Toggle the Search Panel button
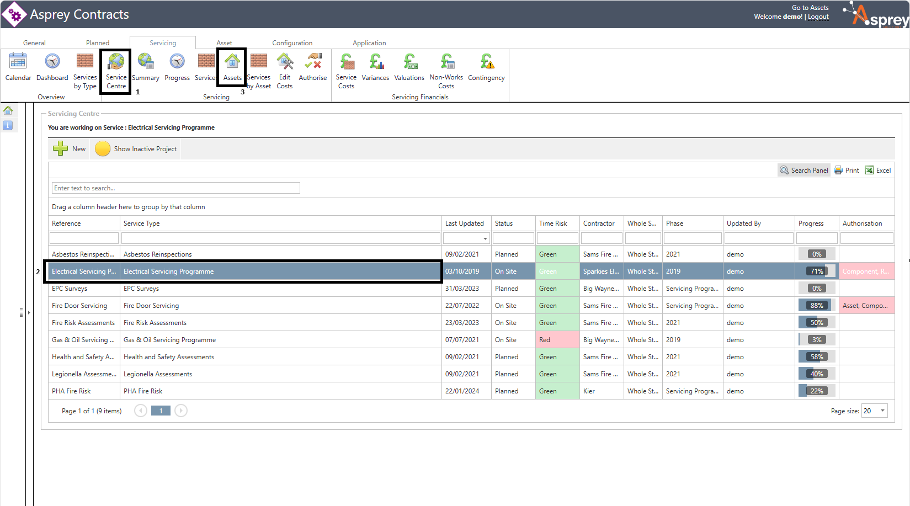910x506 pixels. [x=804, y=171]
